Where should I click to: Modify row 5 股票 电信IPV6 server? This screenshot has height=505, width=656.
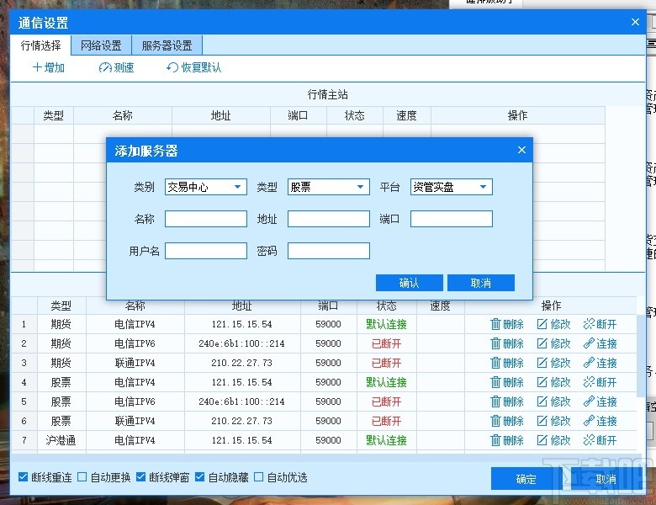tap(553, 401)
